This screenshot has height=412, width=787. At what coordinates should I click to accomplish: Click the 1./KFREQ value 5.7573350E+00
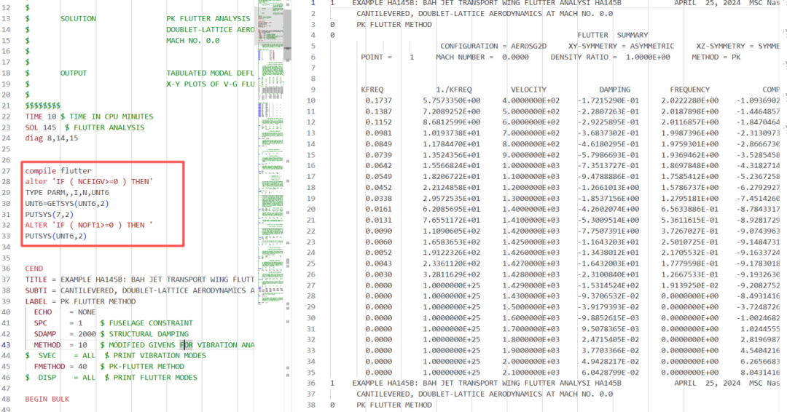tap(451, 100)
